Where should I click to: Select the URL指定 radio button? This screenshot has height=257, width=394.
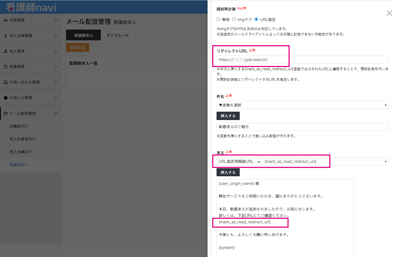256,19
